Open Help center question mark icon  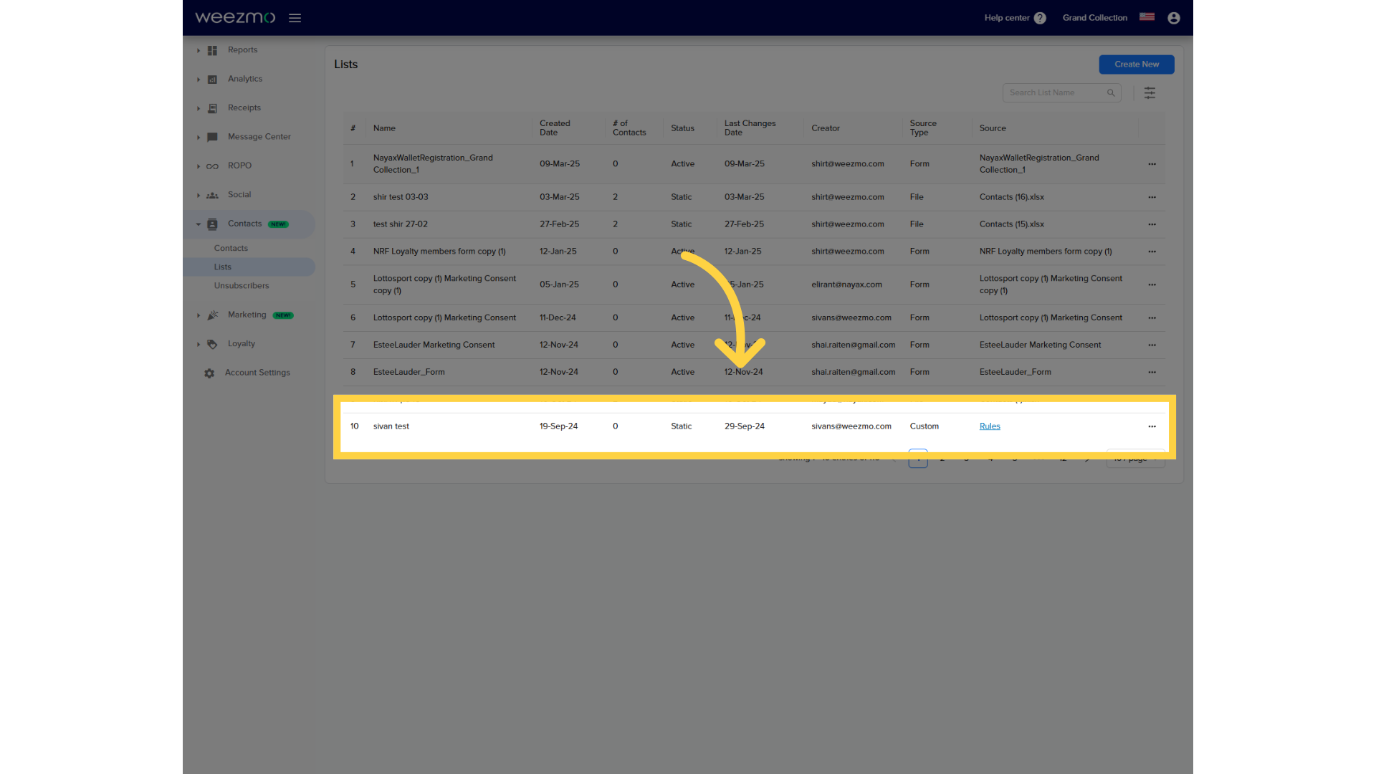click(1040, 18)
